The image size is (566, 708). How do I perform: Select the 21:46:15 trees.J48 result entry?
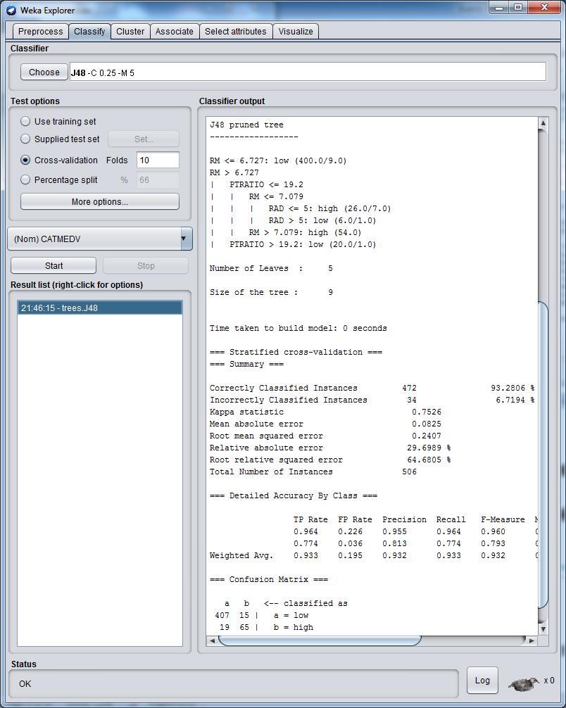100,308
